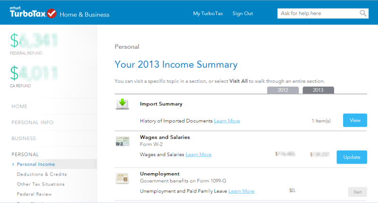Open Learn More for Wages and Salaries
The width and height of the screenshot is (378, 203).
point(198,155)
